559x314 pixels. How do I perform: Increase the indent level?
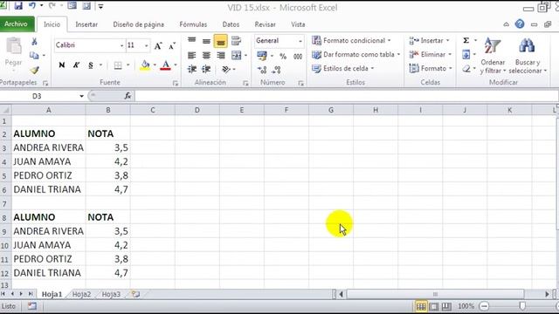pos(206,69)
